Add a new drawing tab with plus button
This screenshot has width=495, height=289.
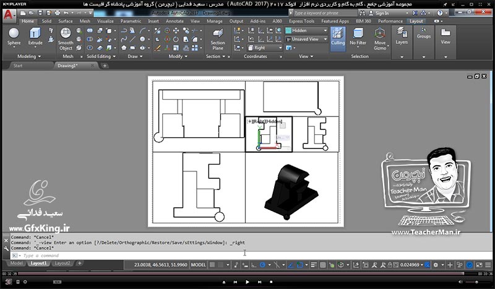click(105, 66)
